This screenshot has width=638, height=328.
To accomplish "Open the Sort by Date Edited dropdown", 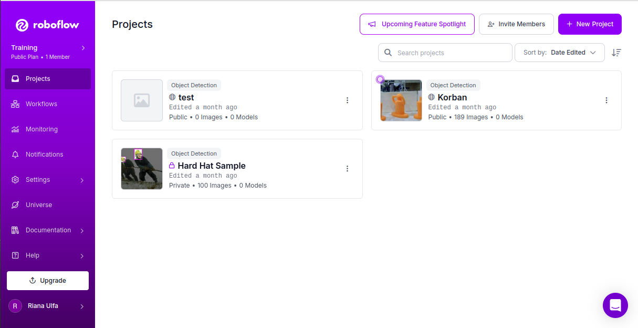I will [x=559, y=53].
